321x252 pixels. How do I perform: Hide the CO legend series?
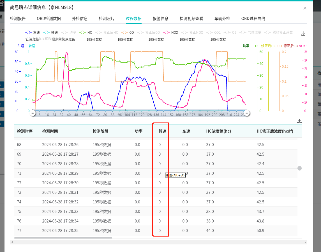128,33
